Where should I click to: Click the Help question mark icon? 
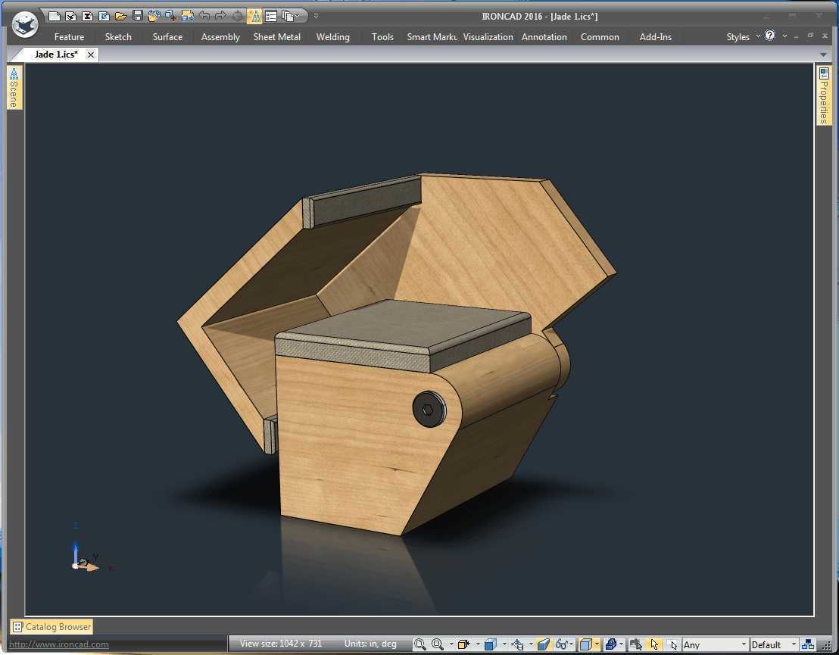pyautogui.click(x=770, y=36)
